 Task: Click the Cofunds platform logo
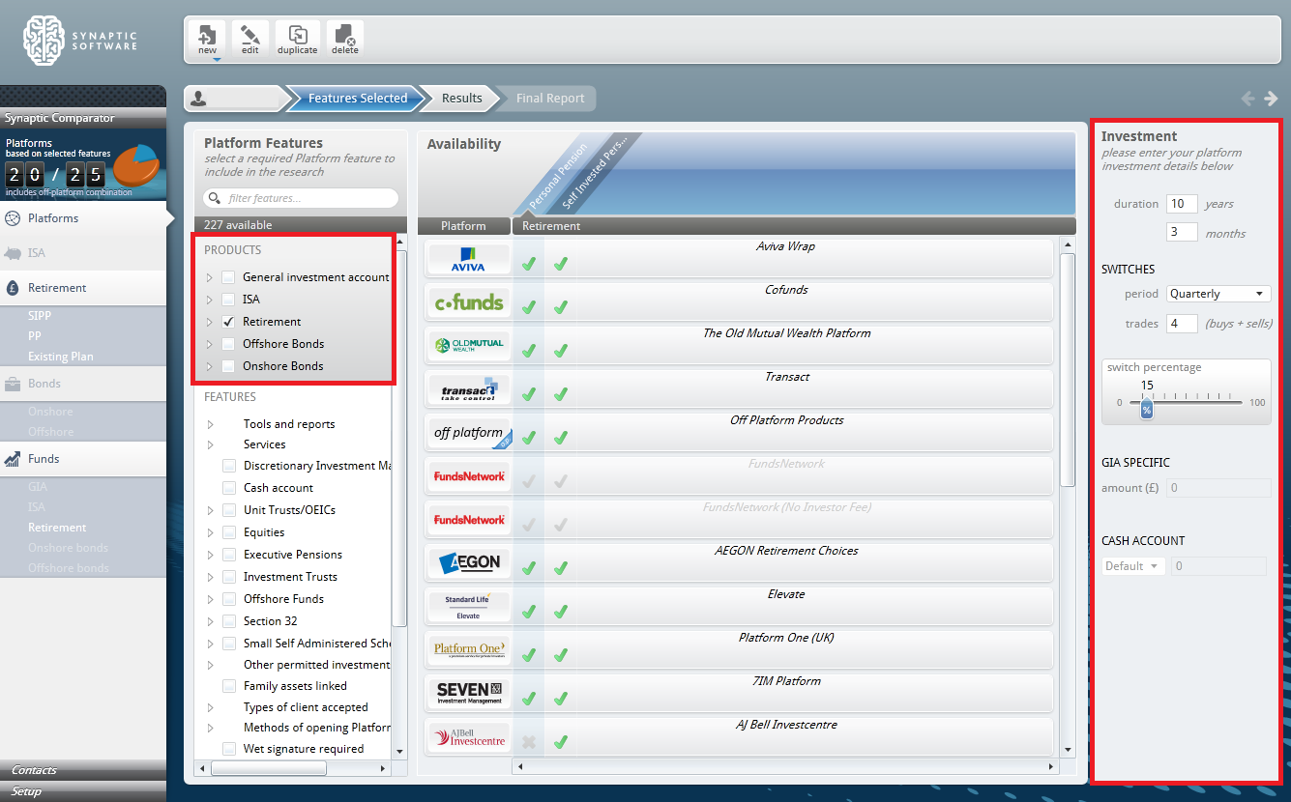click(469, 302)
